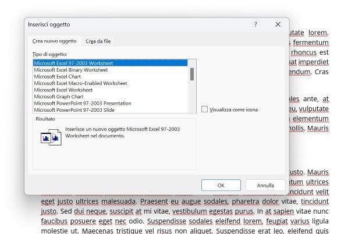355x234 pixels.
Task: Select Microsoft Excel 97-2003 Worksheet entry
Action: coord(110,63)
